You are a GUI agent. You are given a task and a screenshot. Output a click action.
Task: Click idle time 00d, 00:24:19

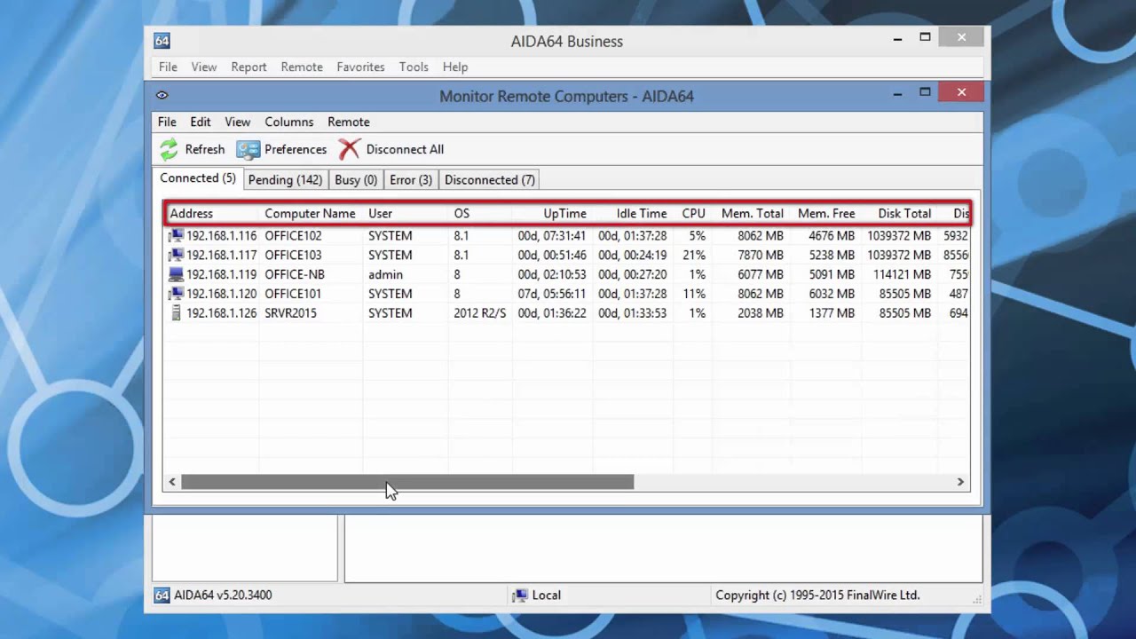click(632, 256)
